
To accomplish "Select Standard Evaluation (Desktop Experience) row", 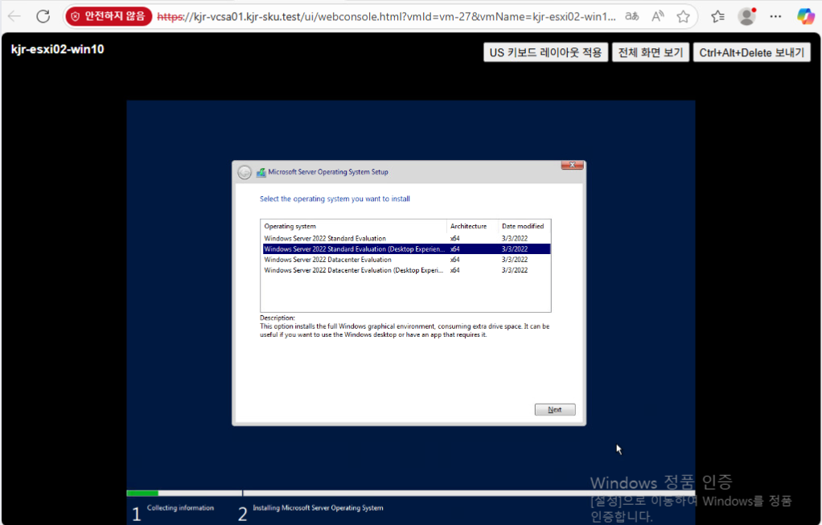I will [406, 249].
